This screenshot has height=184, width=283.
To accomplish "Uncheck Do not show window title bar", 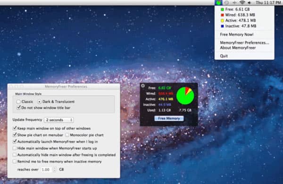I will coord(18,108).
